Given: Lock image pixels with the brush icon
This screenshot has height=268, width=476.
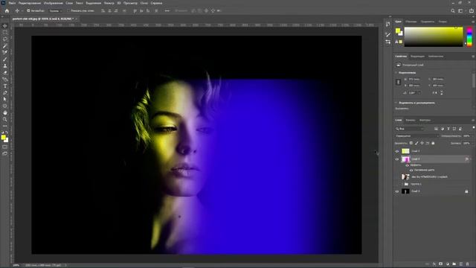Looking at the screenshot, I should click(x=416, y=143).
